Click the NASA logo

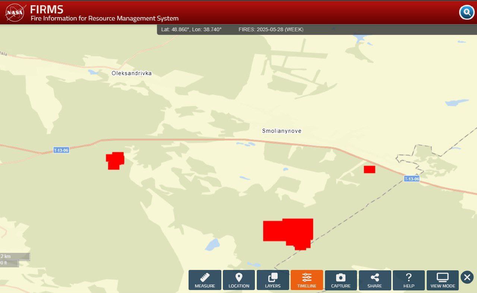[x=15, y=12]
